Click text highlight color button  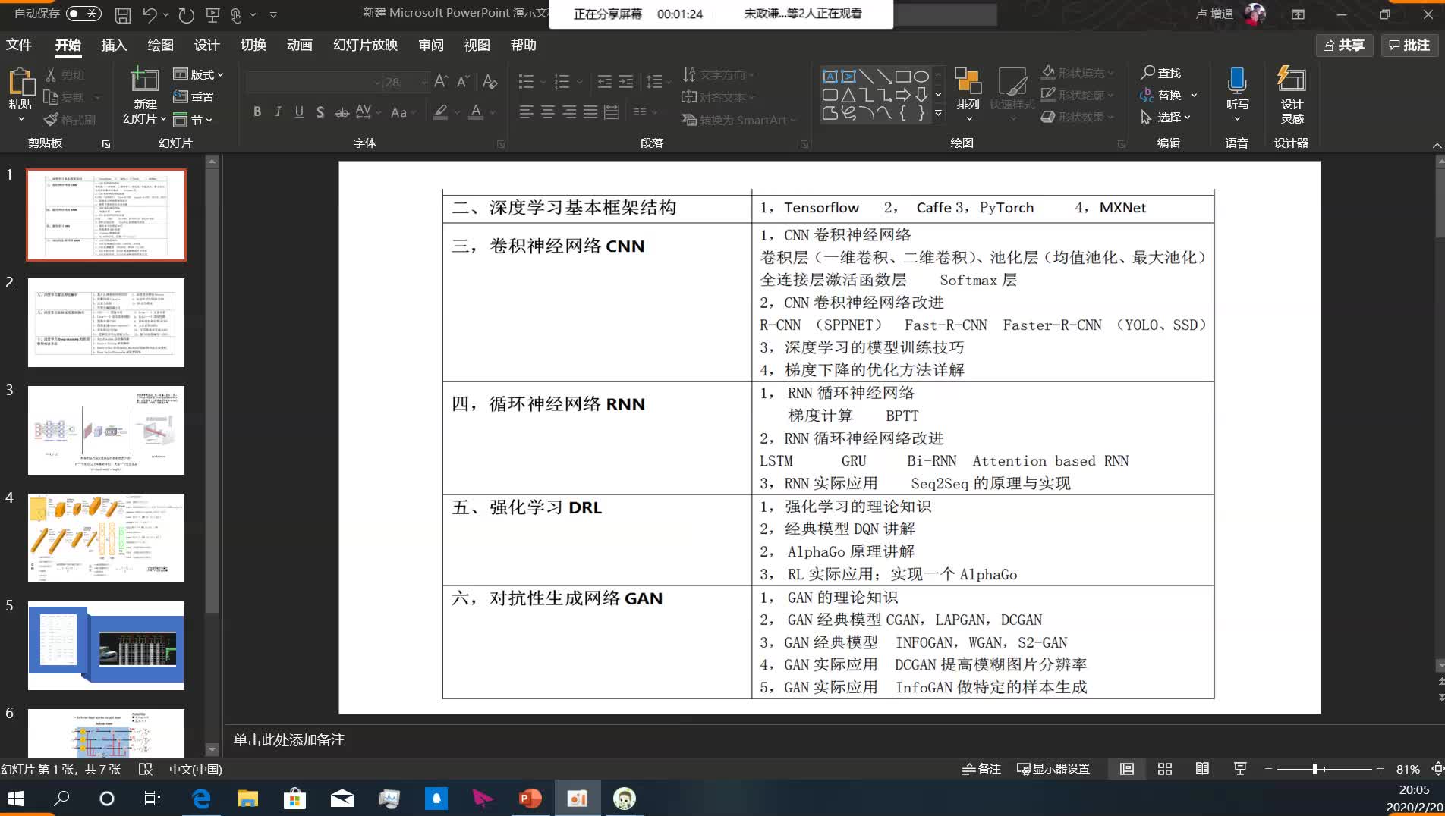[x=440, y=112]
